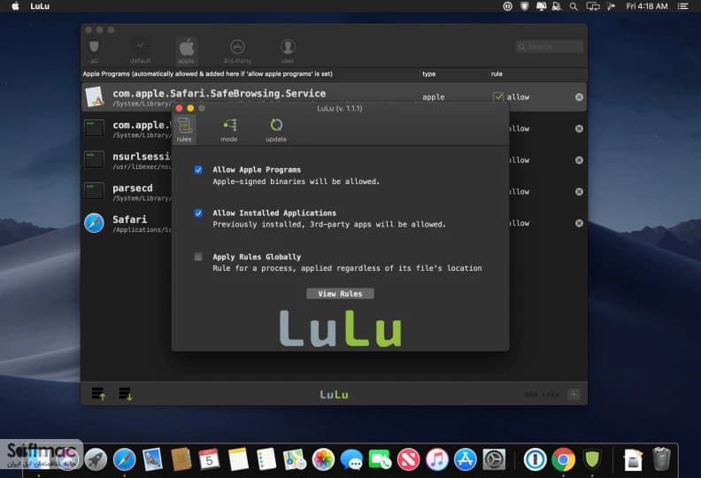Select the 3rd-Party rules filter
Viewport: 701px width, 478px height.
click(237, 51)
